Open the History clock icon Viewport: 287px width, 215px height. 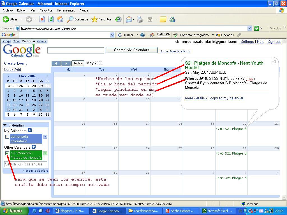118,19
